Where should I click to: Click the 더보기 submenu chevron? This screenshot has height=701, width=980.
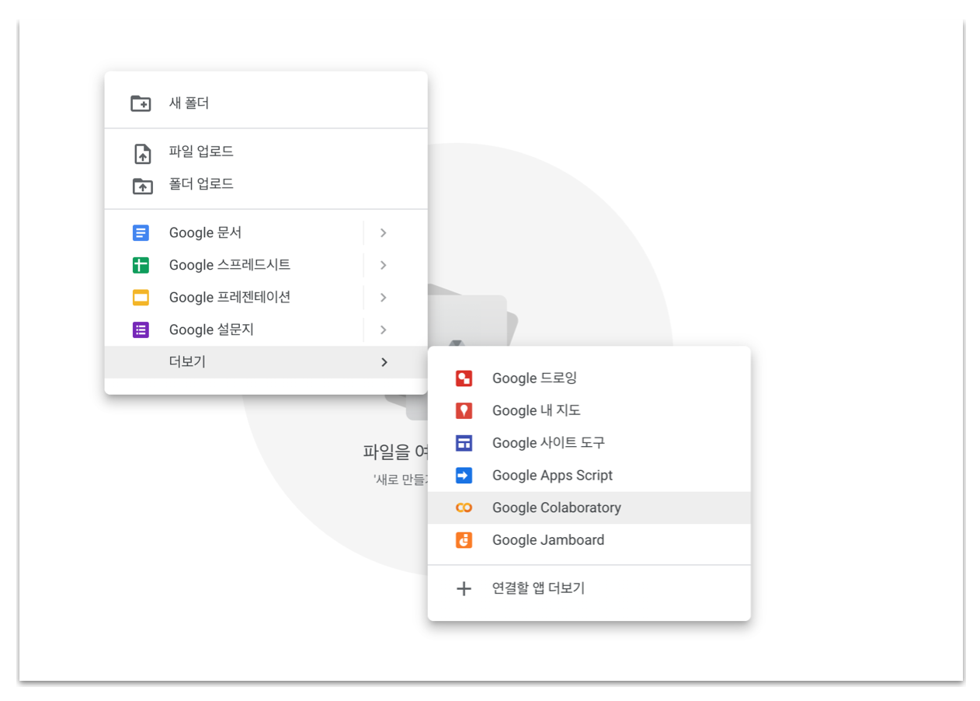(x=384, y=362)
